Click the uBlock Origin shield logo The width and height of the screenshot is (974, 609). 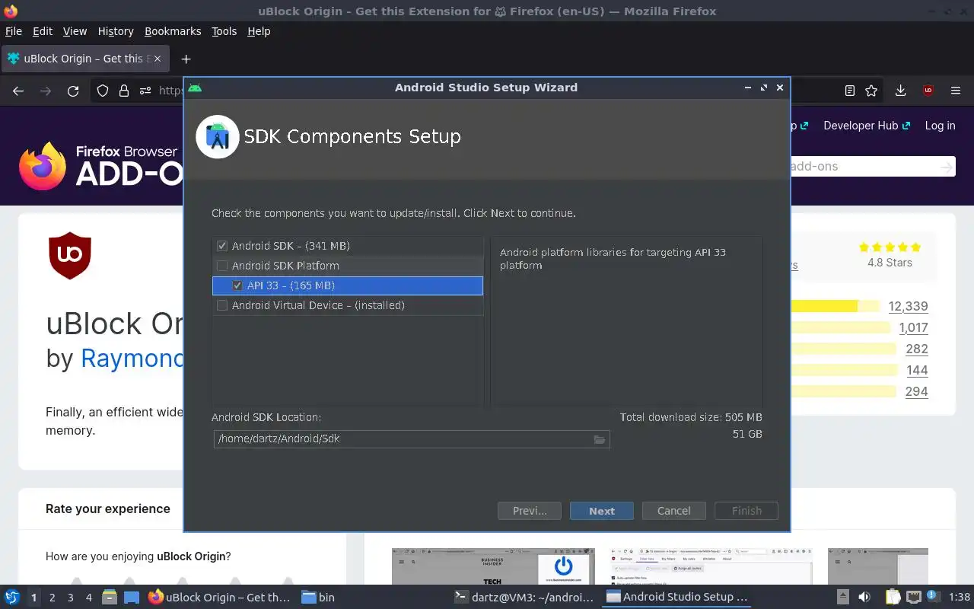click(x=70, y=255)
